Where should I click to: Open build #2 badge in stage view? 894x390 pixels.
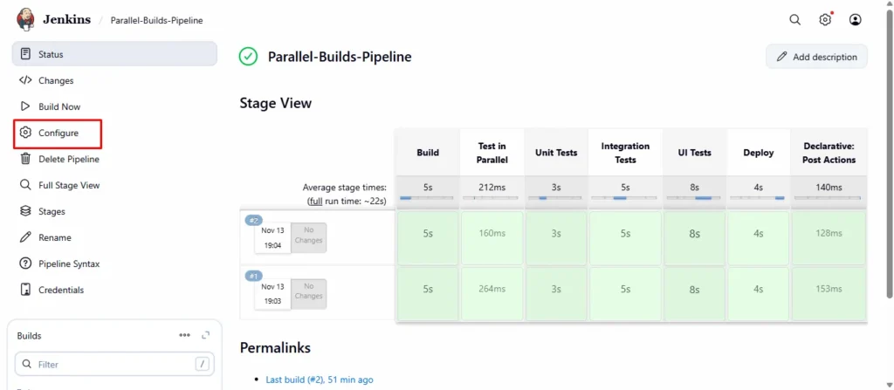[253, 220]
